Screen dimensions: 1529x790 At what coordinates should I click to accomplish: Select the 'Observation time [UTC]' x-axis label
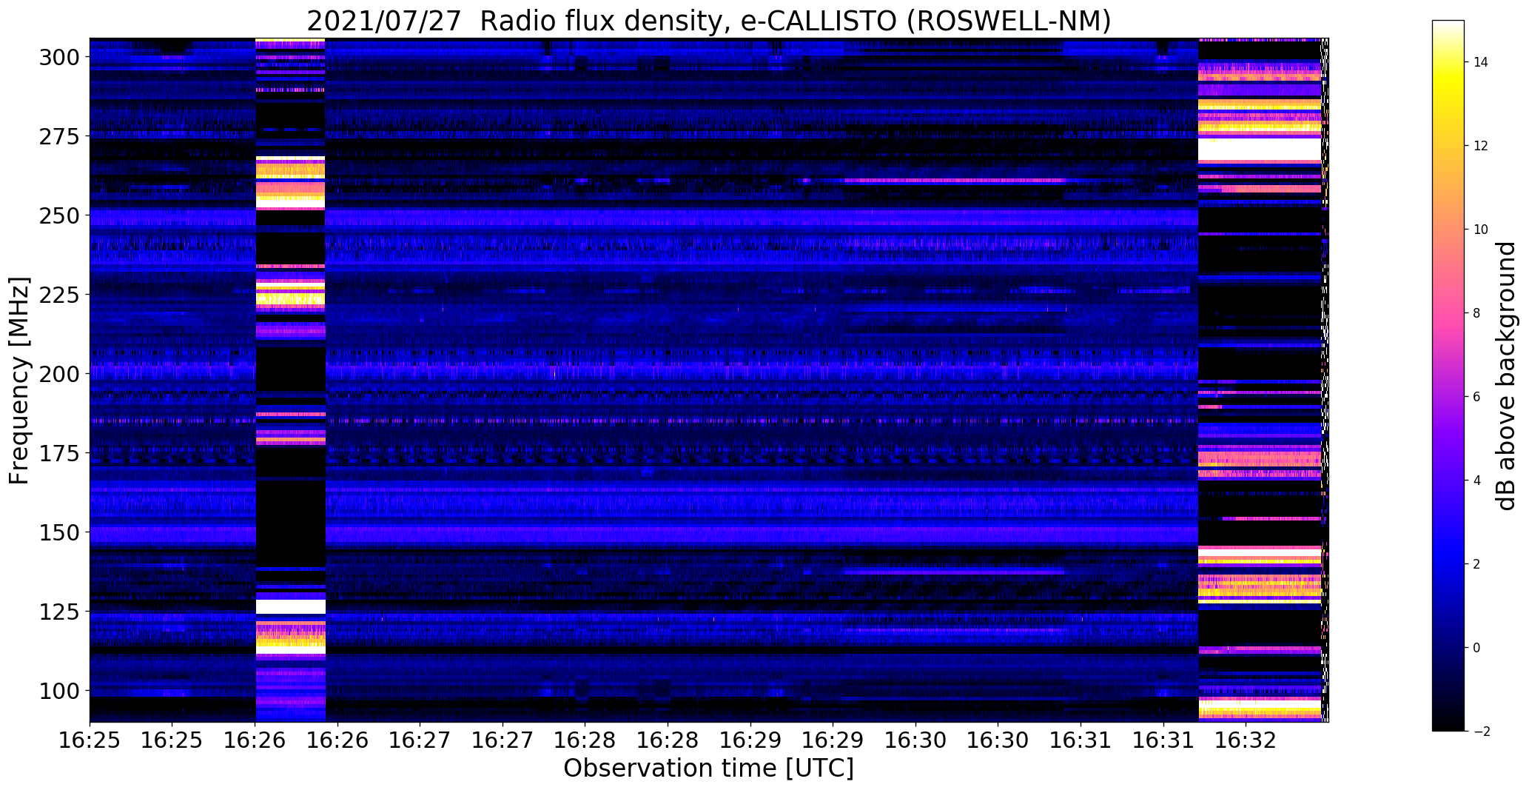point(708,769)
